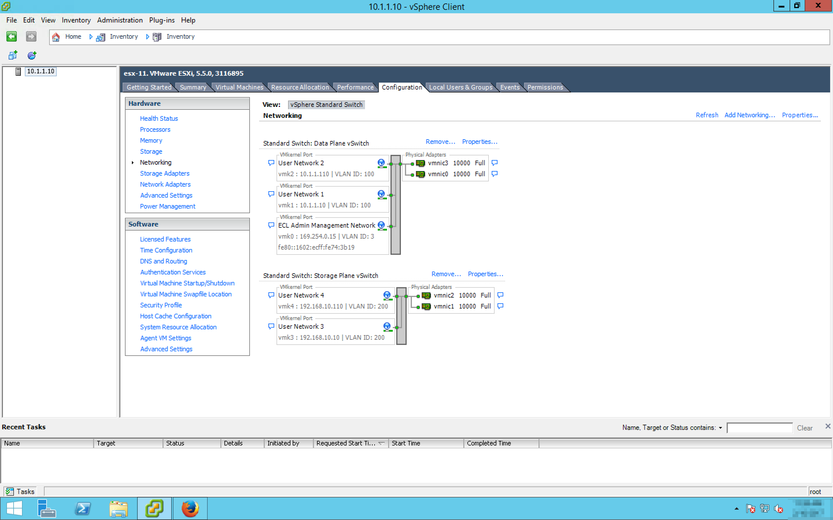833x520 pixels.
Task: Click globe icon of ECL Admin Management Network
Action: [x=382, y=225]
